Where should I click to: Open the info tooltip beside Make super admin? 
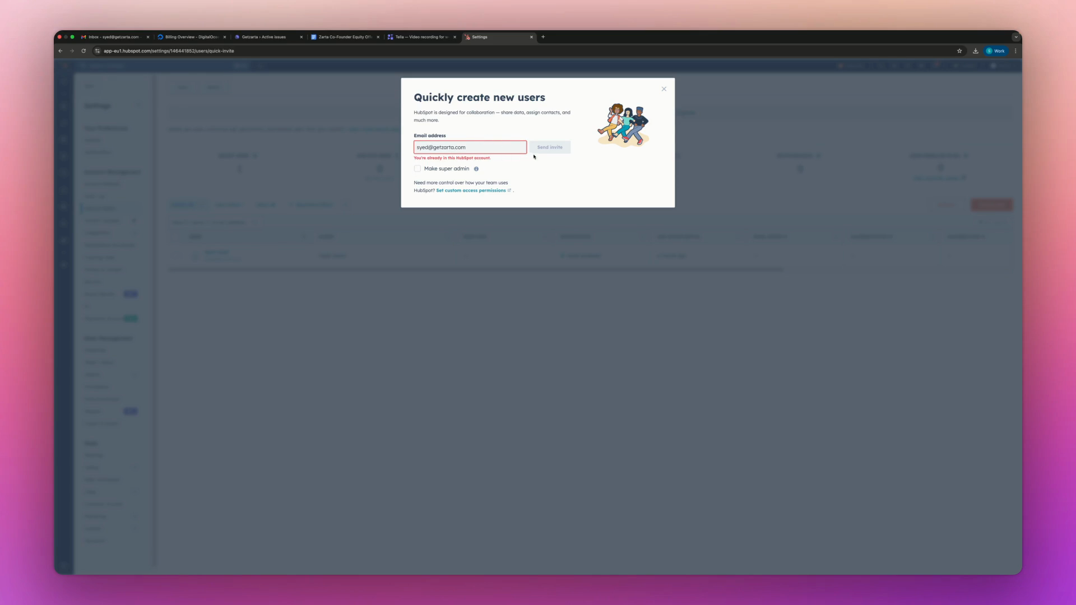[x=476, y=169]
